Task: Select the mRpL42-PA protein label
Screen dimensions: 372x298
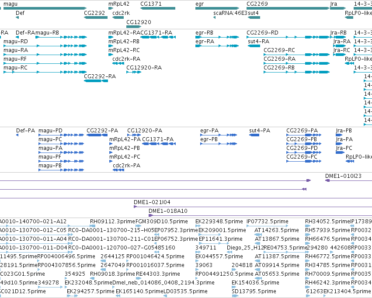Action: (x=125, y=139)
